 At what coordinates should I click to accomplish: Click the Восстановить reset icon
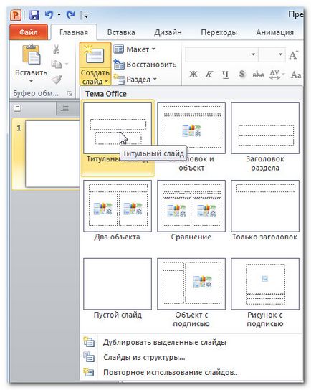pos(119,65)
